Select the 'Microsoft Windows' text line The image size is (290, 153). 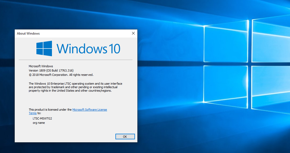point(41,66)
